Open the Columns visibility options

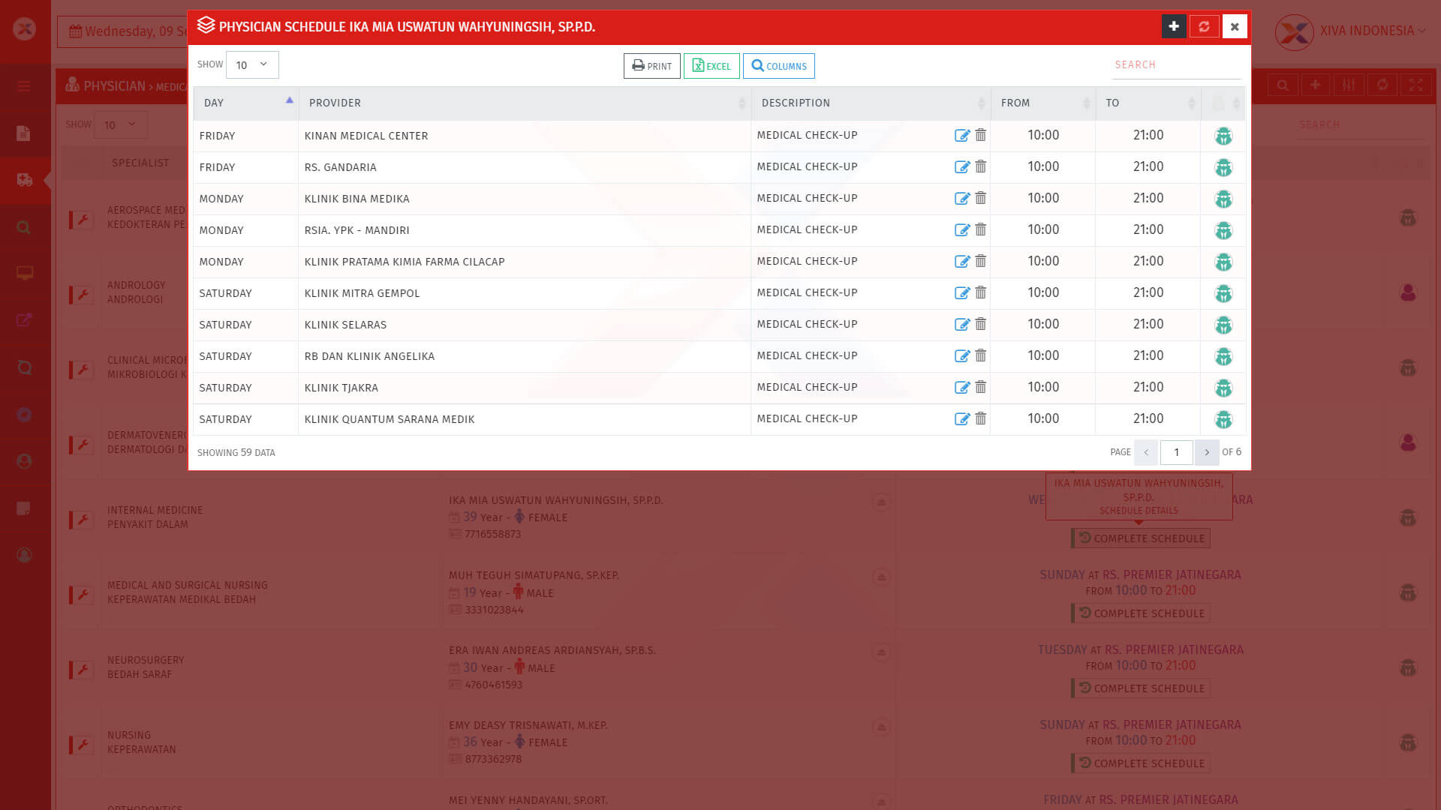[779, 66]
